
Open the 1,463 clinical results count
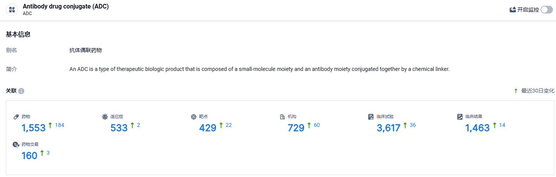tap(477, 128)
